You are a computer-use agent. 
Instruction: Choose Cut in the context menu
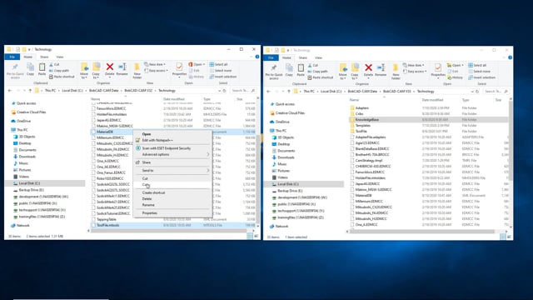(x=172, y=178)
